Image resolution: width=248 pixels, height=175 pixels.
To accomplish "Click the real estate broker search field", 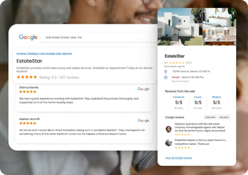I will tap(99, 37).
